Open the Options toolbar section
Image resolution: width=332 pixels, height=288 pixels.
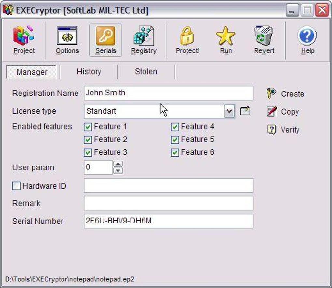[x=67, y=40]
